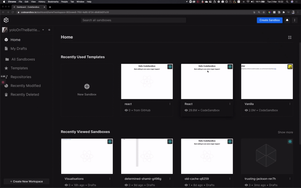Open the options menu on the React template
Image resolution: width=301 pixels, height=188 pixels.
[x=230, y=104]
